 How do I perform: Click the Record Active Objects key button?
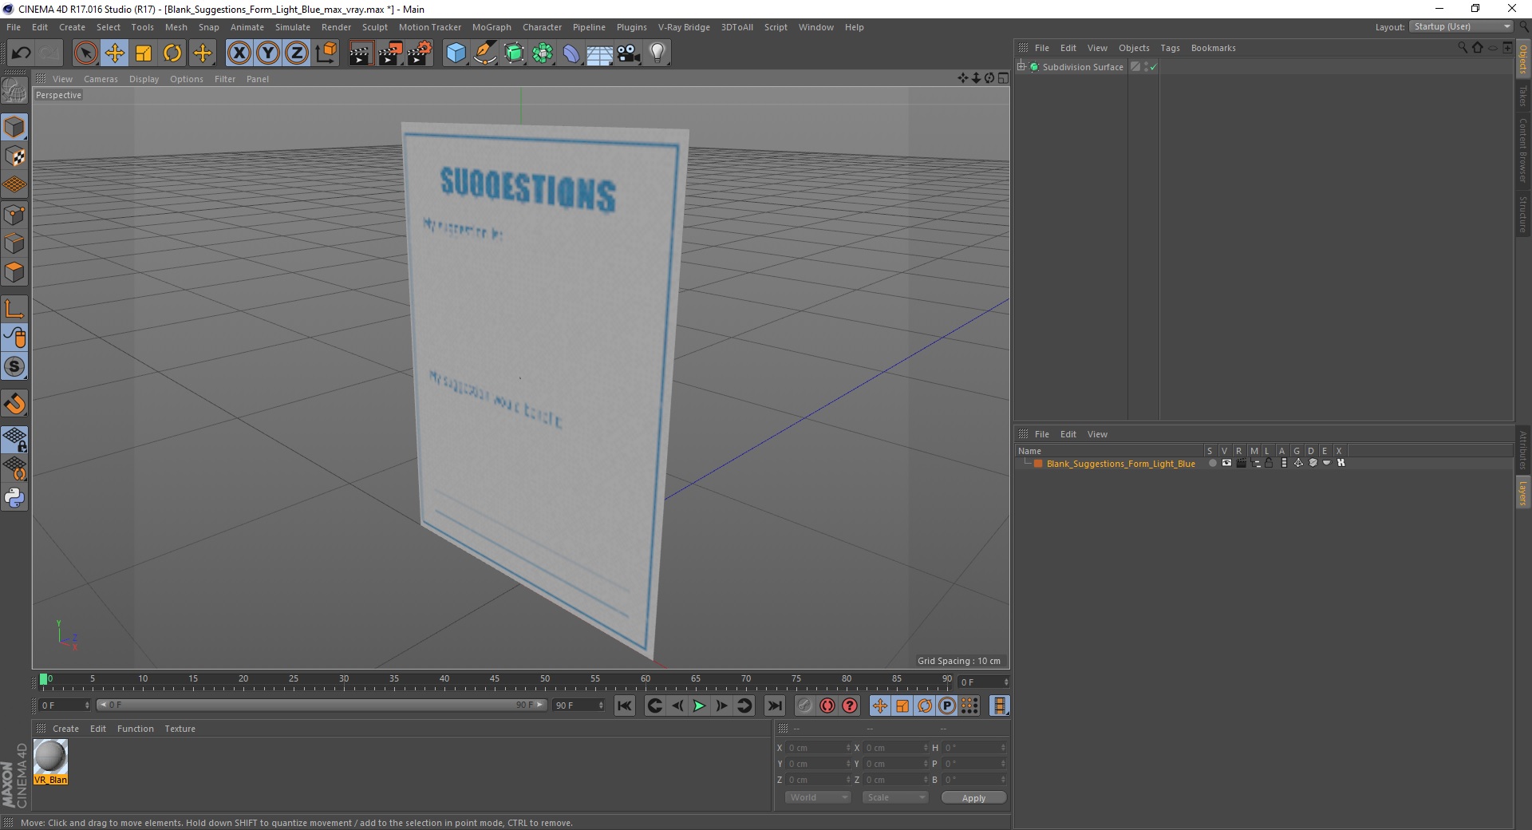(804, 705)
